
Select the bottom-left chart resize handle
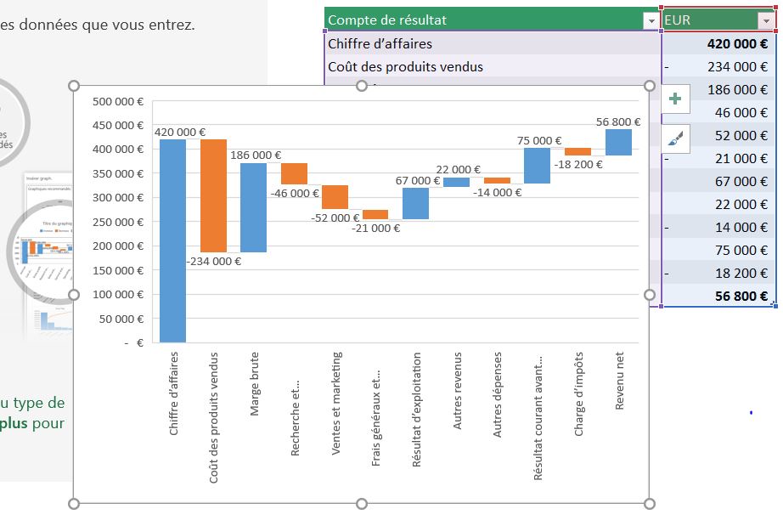pos(74,504)
